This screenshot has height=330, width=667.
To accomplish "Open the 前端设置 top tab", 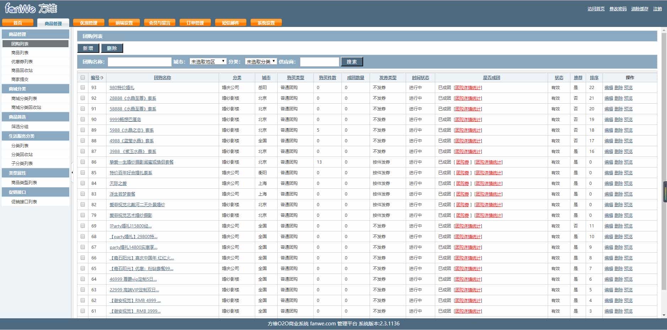I will coord(124,23).
